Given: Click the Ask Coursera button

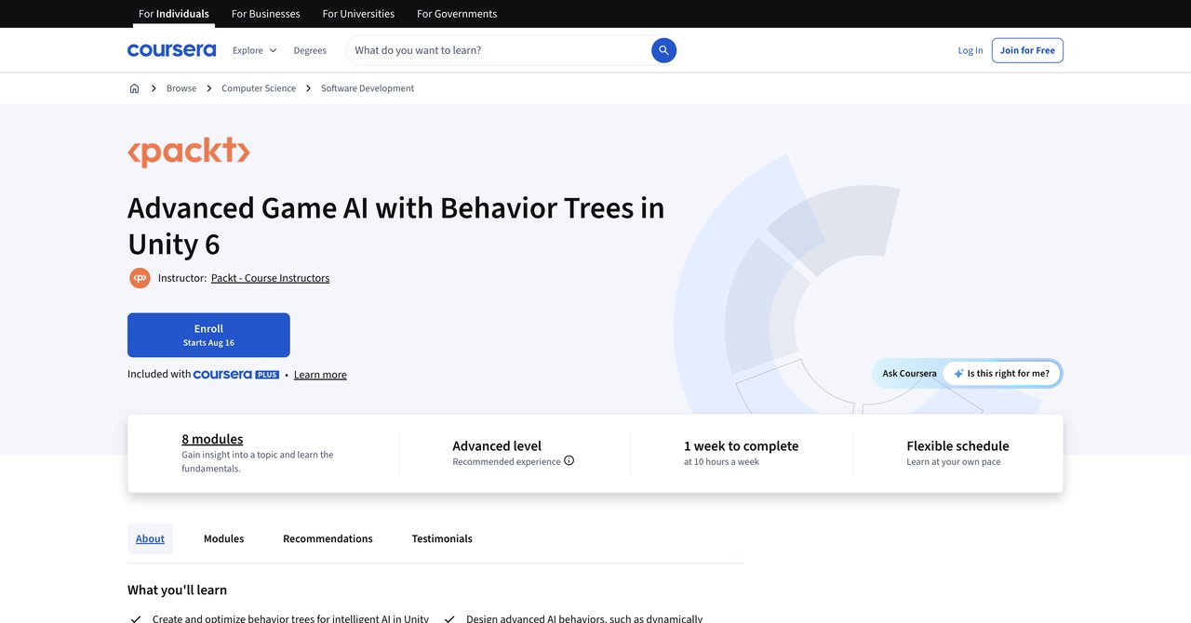Looking at the screenshot, I should (x=909, y=374).
